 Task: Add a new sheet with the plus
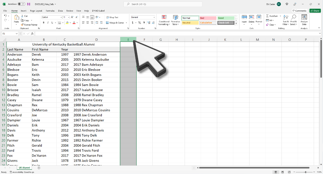(39, 168)
